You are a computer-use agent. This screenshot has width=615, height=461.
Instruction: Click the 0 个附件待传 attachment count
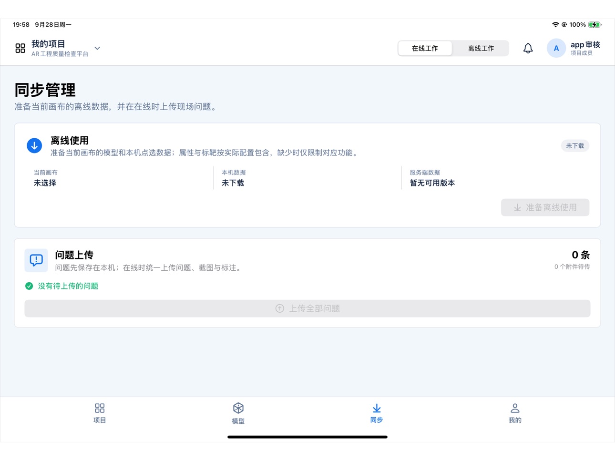click(x=572, y=267)
